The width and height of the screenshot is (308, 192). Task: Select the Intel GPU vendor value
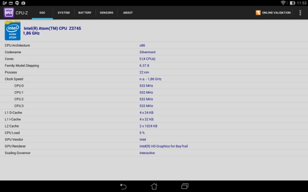point(143,139)
